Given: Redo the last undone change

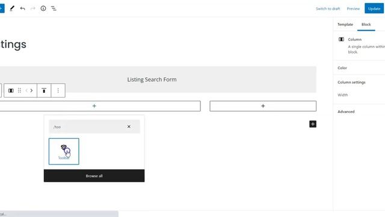Looking at the screenshot, I should pos(33,8).
